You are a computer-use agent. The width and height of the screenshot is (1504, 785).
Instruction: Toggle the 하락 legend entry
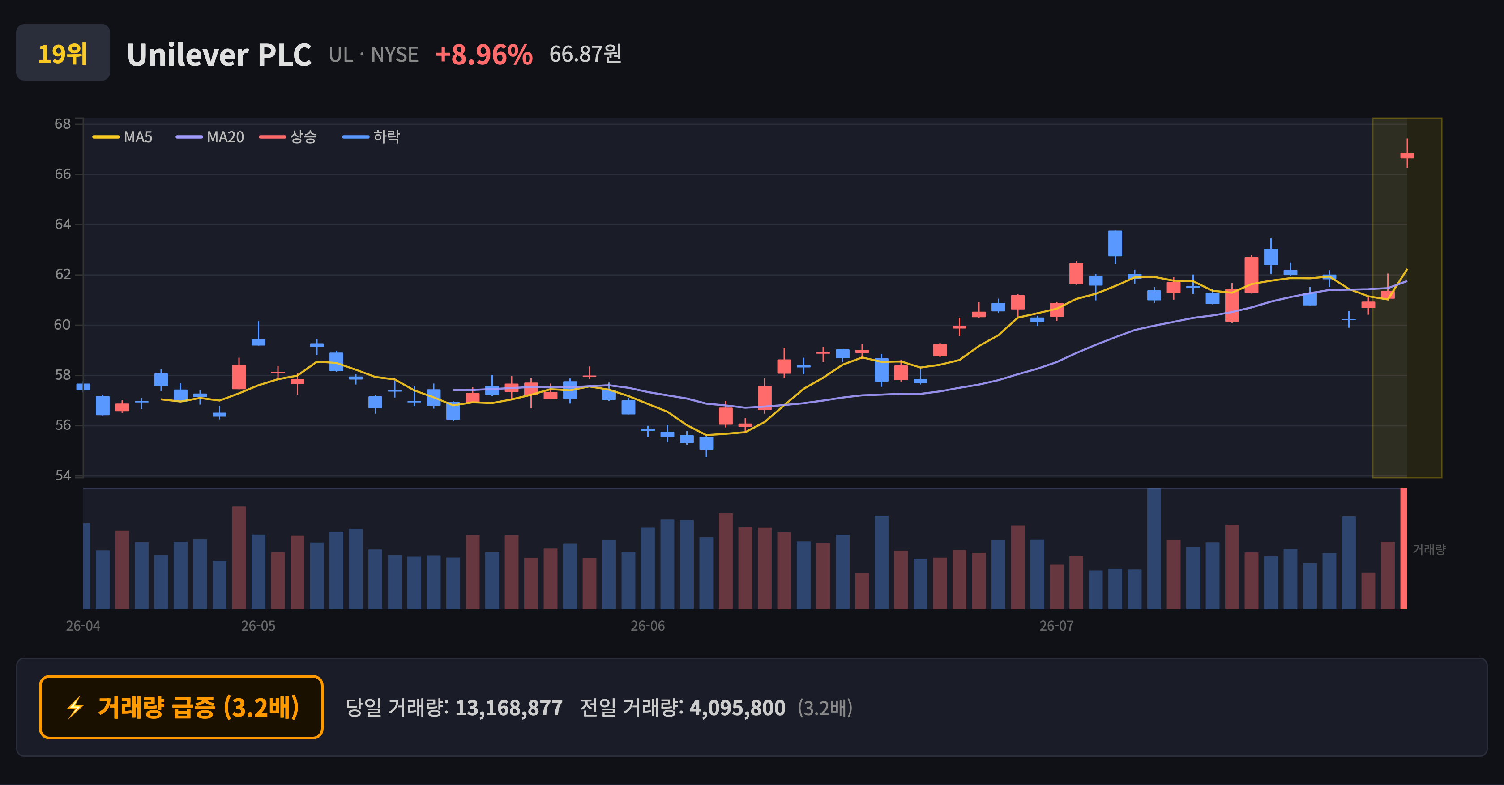coord(372,137)
